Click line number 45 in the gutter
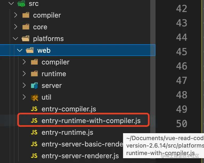 tap(182, 52)
